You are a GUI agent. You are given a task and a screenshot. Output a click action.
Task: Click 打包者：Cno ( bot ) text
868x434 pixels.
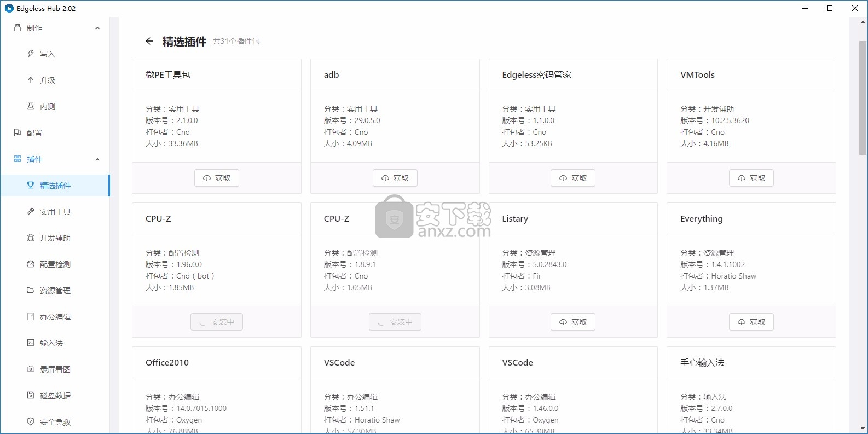click(x=180, y=276)
